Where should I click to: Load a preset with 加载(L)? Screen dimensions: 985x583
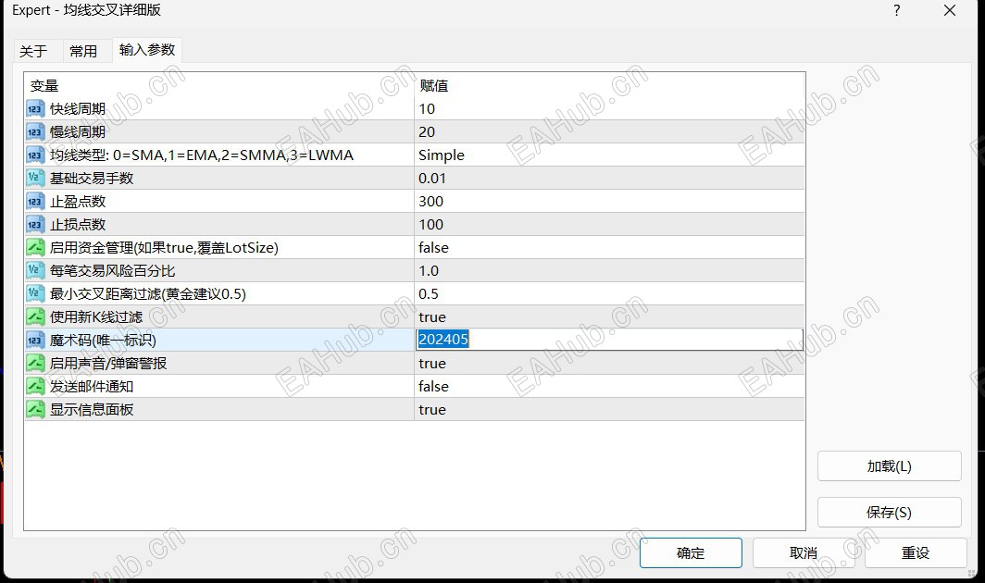(x=890, y=466)
